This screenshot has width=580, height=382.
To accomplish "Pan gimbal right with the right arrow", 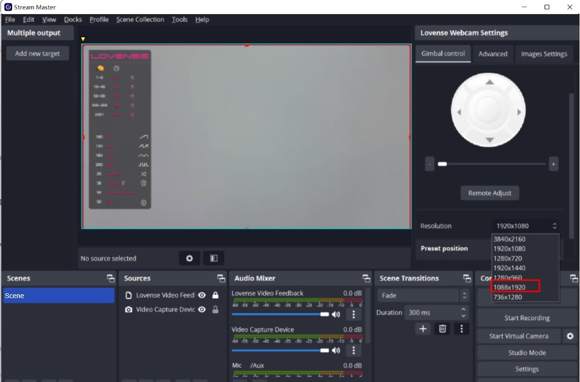I will pyautogui.click(x=519, y=112).
